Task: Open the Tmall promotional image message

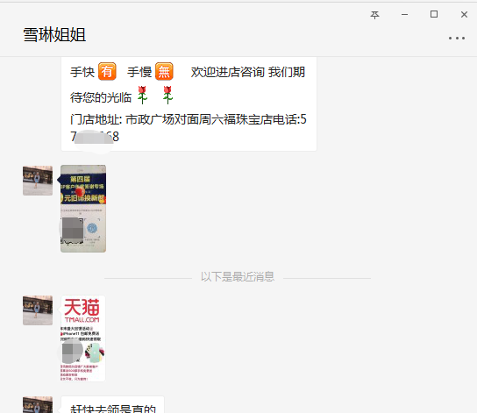Action: click(x=82, y=338)
